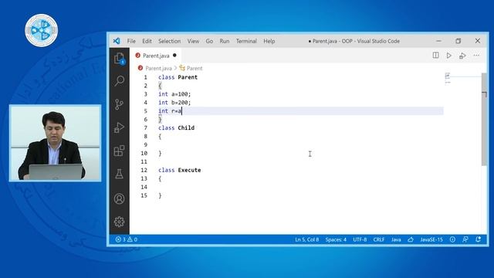Click line number 9 in the gutter
Viewport: 494px width, 278px height.
[146, 144]
